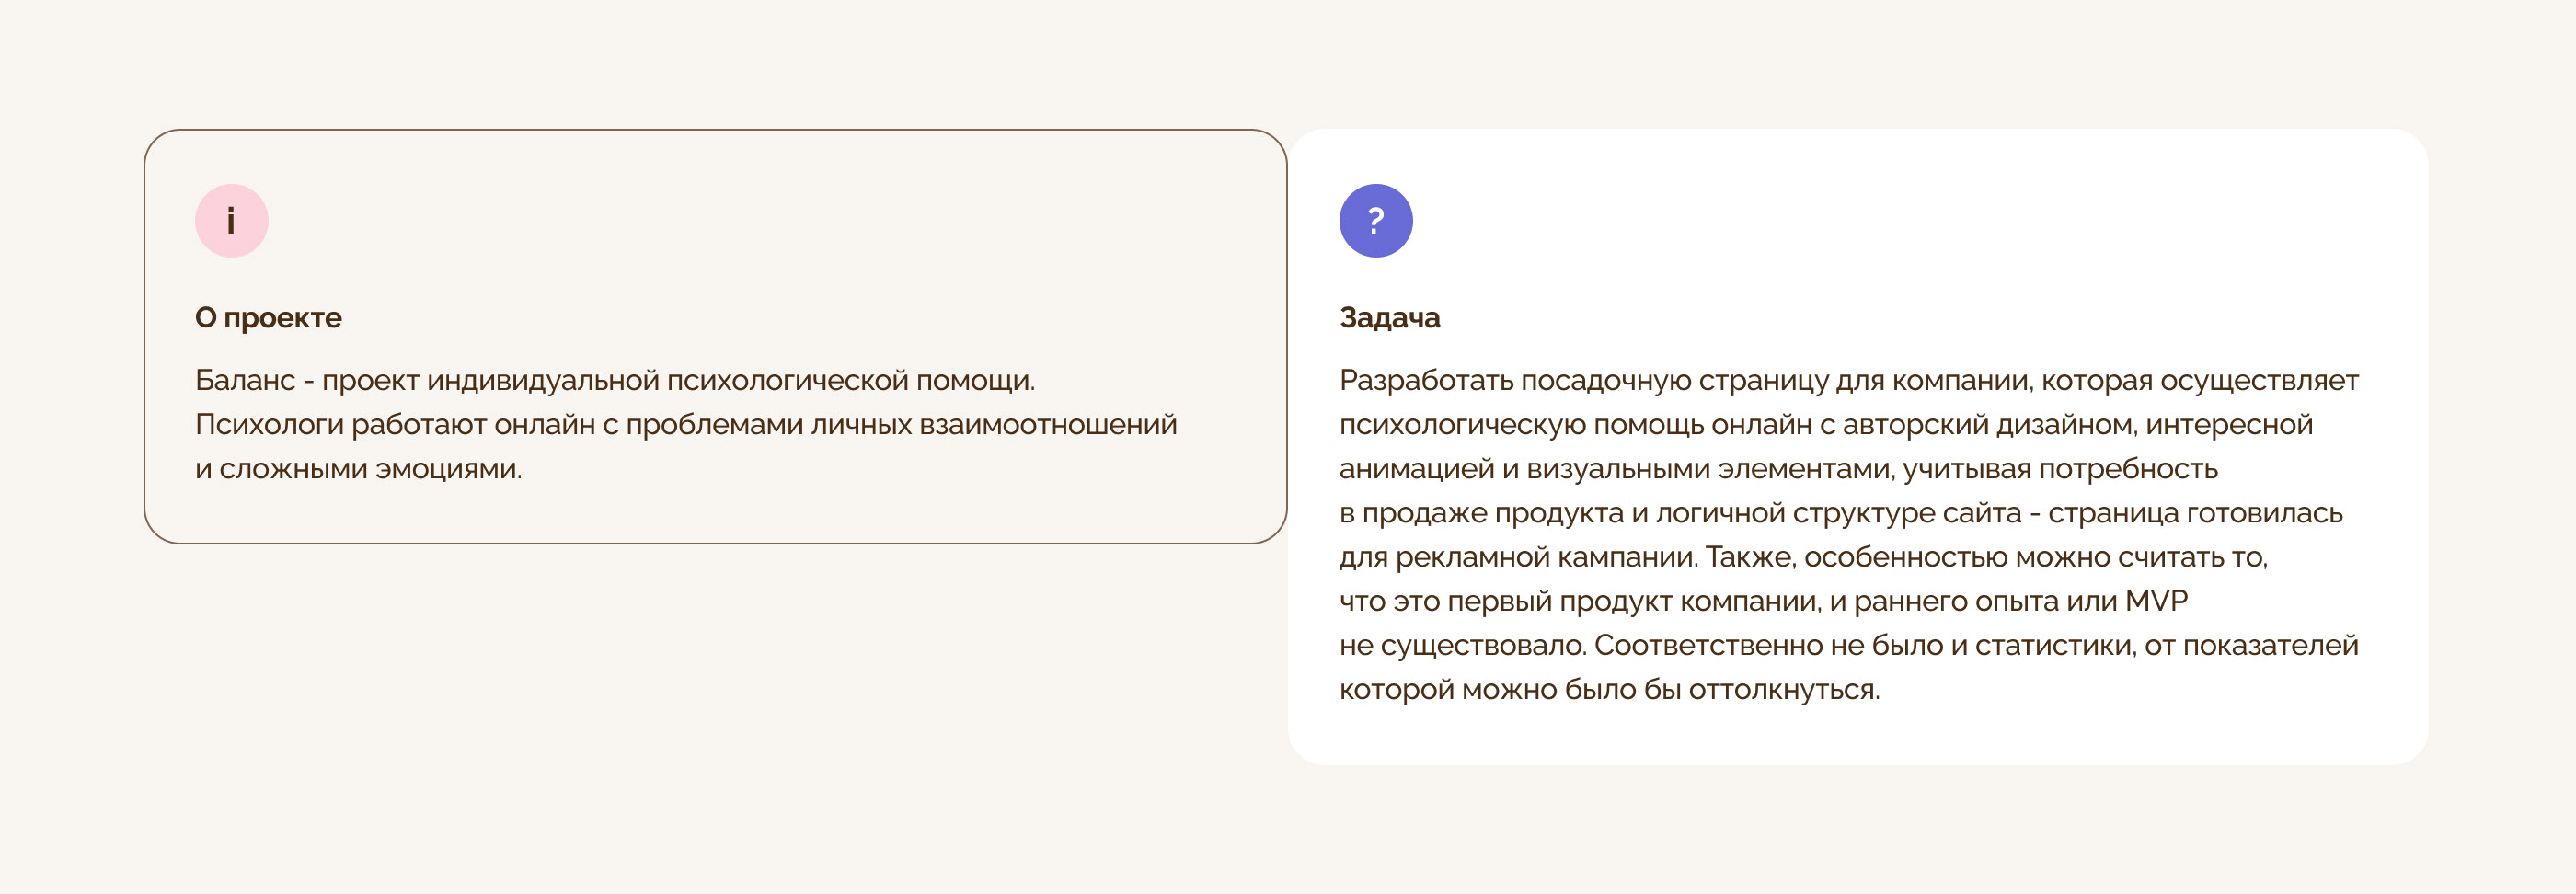Select the word "Психологи" in the left card
Viewport: 2576px width, 894px height.
(269, 425)
